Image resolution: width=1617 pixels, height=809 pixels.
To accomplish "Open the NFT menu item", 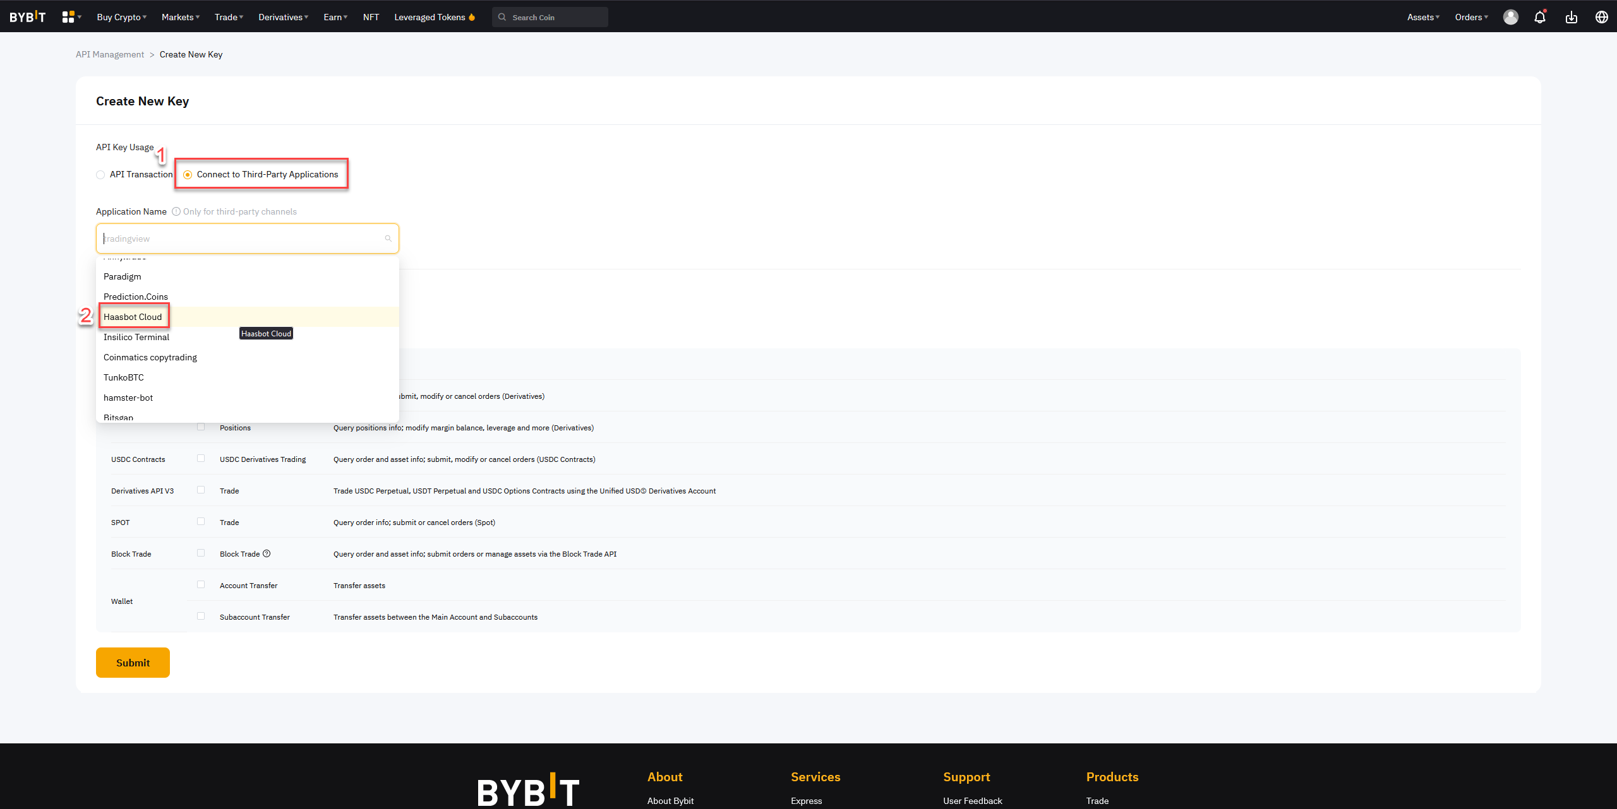I will pos(371,17).
